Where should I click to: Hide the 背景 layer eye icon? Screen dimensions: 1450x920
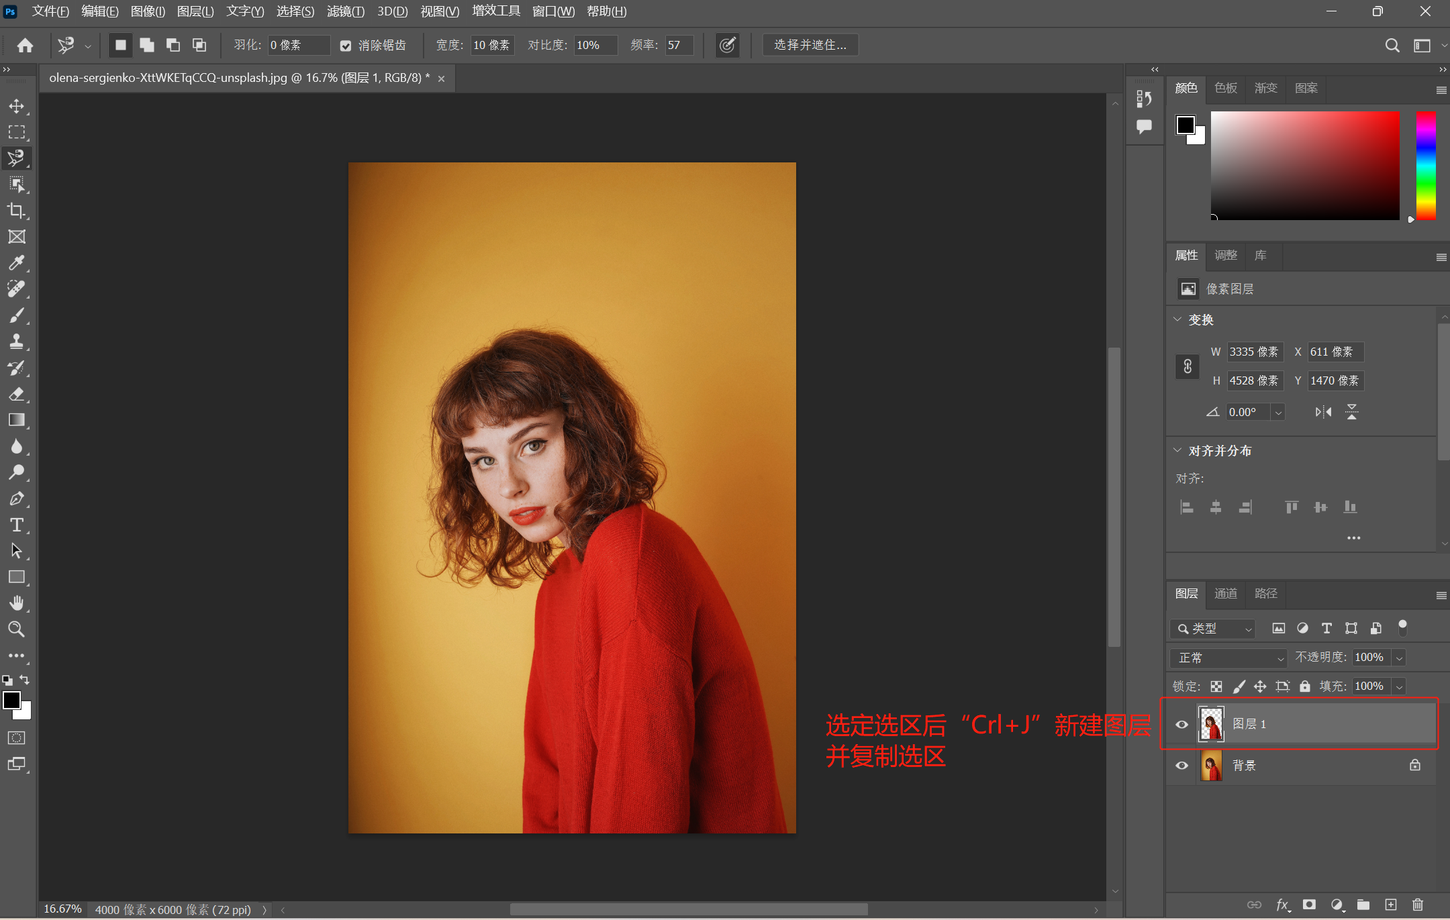coord(1182,766)
